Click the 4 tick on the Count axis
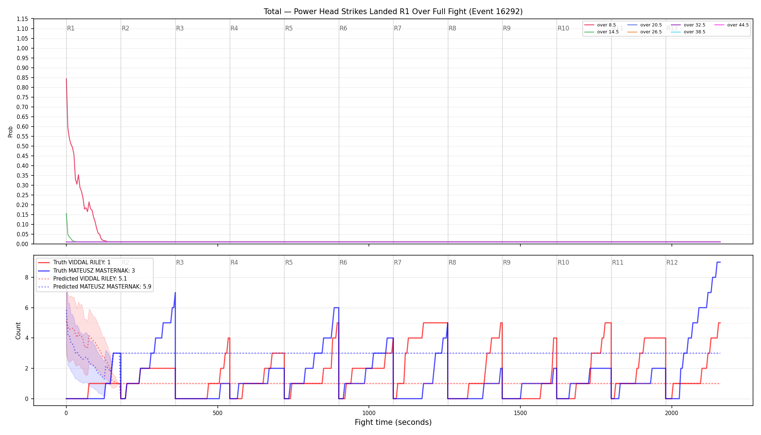The image size is (761, 435). (26, 338)
